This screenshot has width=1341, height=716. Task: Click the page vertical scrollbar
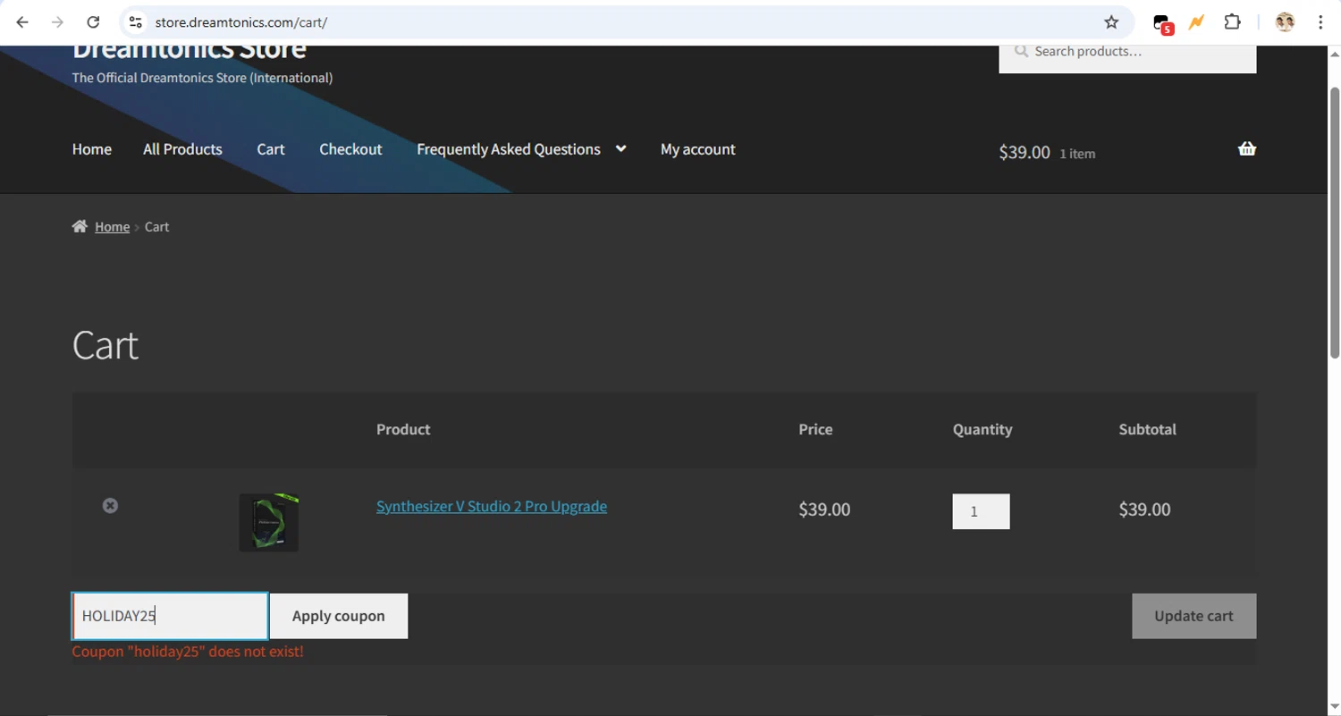coord(1335,223)
